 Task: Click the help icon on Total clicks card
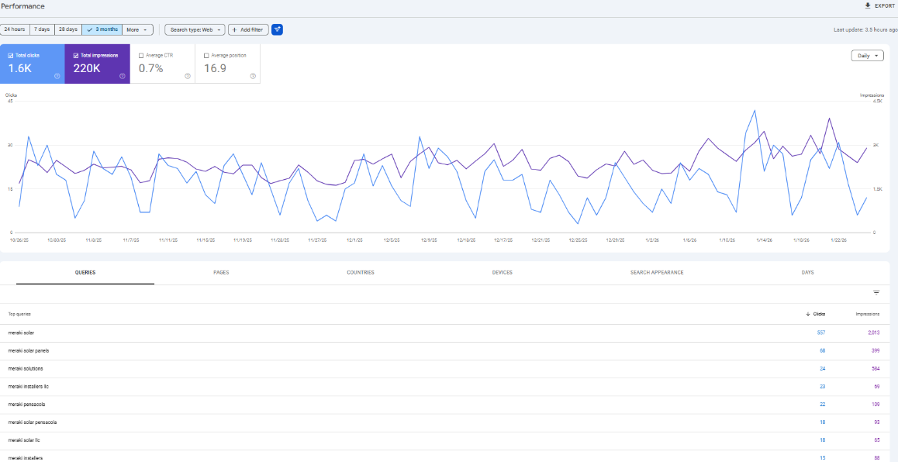tap(57, 76)
